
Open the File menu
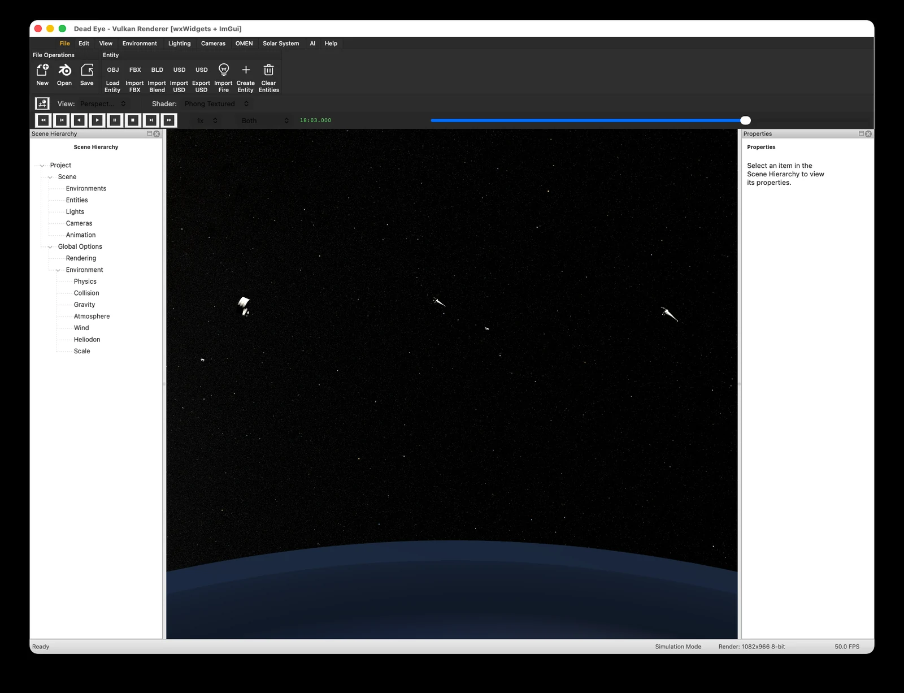click(65, 44)
